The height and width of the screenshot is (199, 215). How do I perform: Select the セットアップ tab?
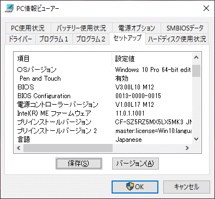(x=127, y=38)
